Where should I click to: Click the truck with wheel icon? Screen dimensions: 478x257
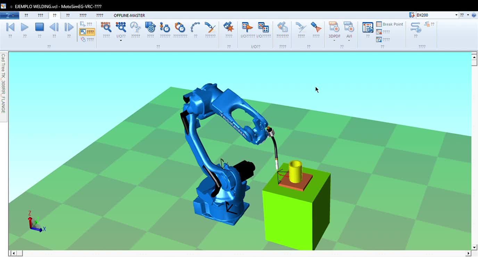pos(150,27)
